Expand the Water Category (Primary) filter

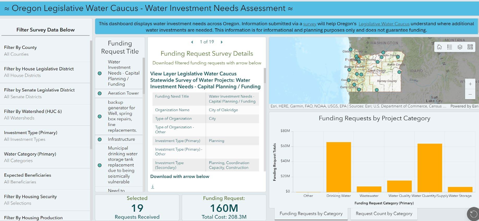coord(46,157)
